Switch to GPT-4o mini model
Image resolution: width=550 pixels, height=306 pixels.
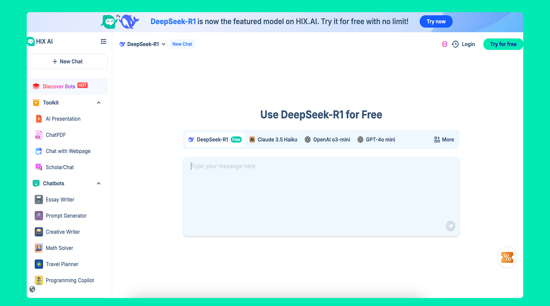pyautogui.click(x=376, y=140)
